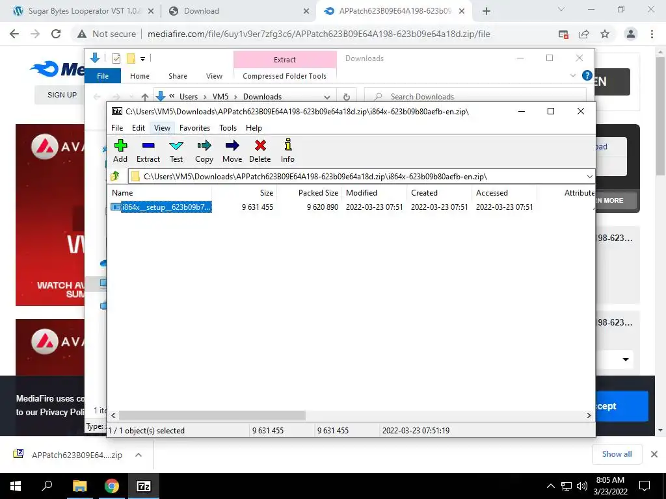Image resolution: width=666 pixels, height=499 pixels.
Task: Expand Explorer address history dropdown
Action: pos(326,97)
